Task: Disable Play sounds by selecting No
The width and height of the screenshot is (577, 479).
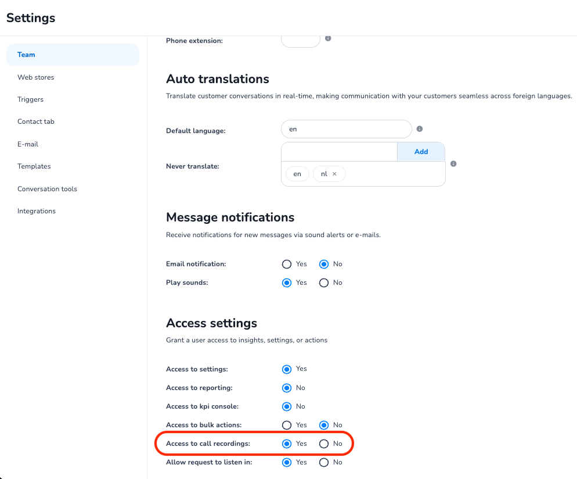Action: pos(324,283)
